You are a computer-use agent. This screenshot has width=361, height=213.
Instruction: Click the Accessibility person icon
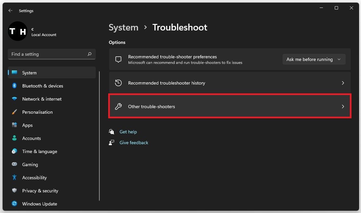(x=14, y=178)
